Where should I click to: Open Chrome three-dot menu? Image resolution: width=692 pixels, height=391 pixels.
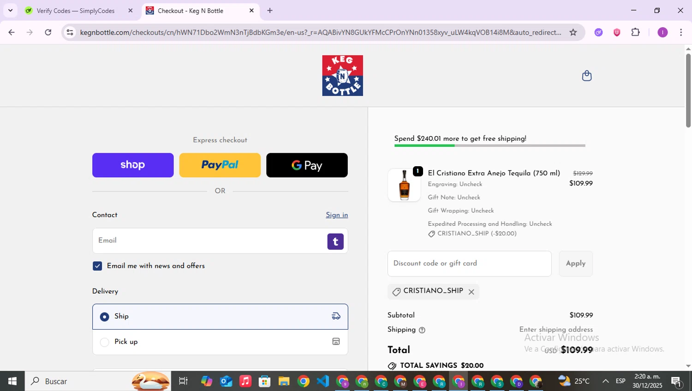point(681,32)
